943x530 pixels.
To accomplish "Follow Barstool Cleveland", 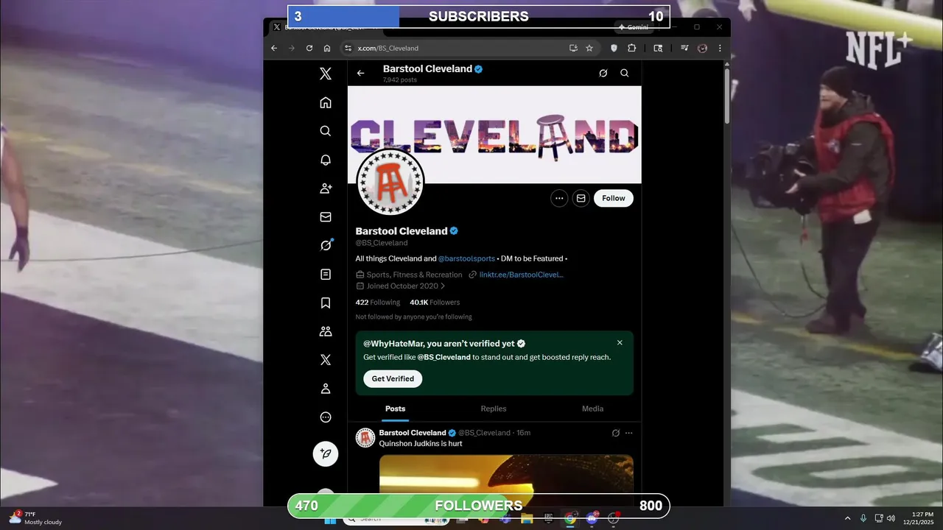I will tap(614, 198).
